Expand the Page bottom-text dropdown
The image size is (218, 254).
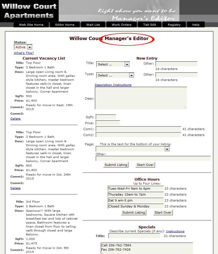[x=133, y=149]
